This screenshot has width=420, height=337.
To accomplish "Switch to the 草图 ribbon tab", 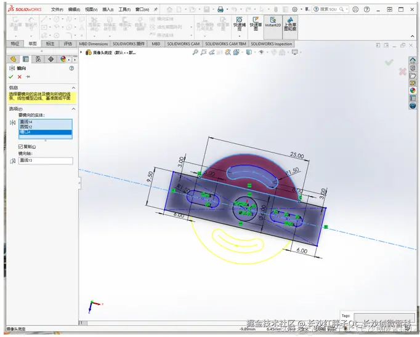I will point(33,44).
